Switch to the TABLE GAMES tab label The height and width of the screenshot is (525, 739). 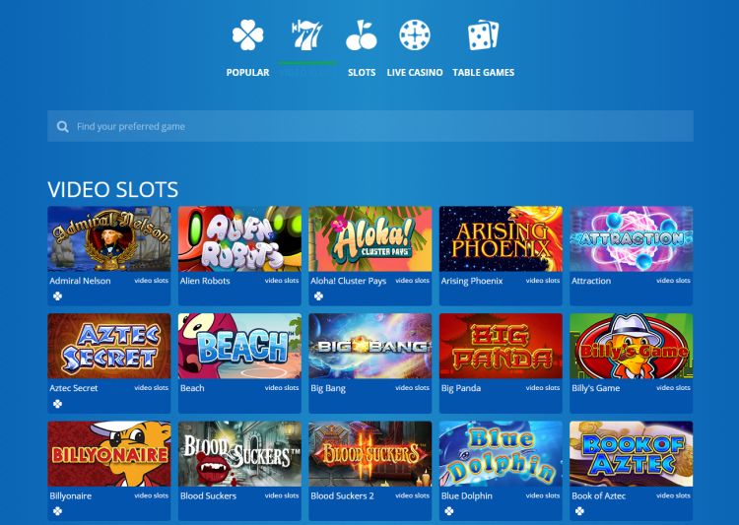pyautogui.click(x=483, y=73)
